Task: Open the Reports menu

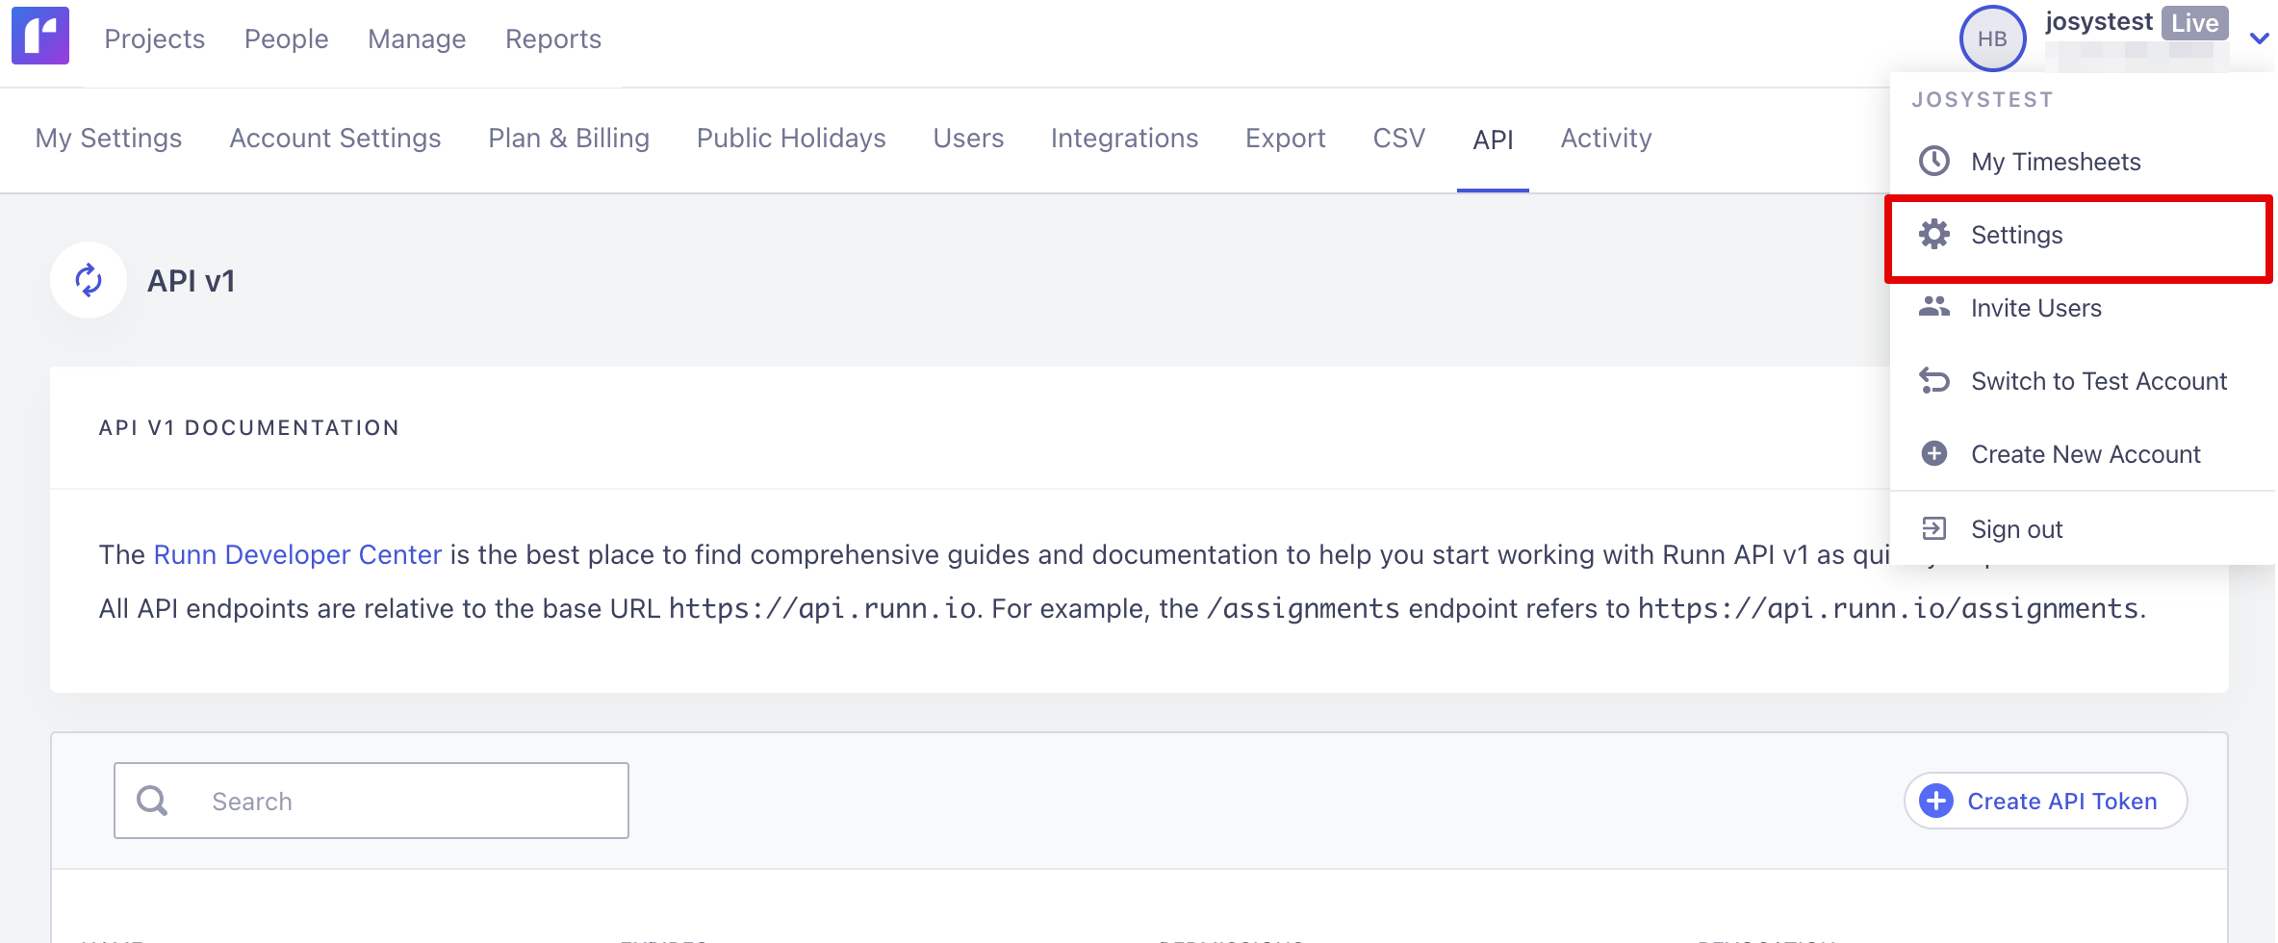Action: [x=552, y=38]
